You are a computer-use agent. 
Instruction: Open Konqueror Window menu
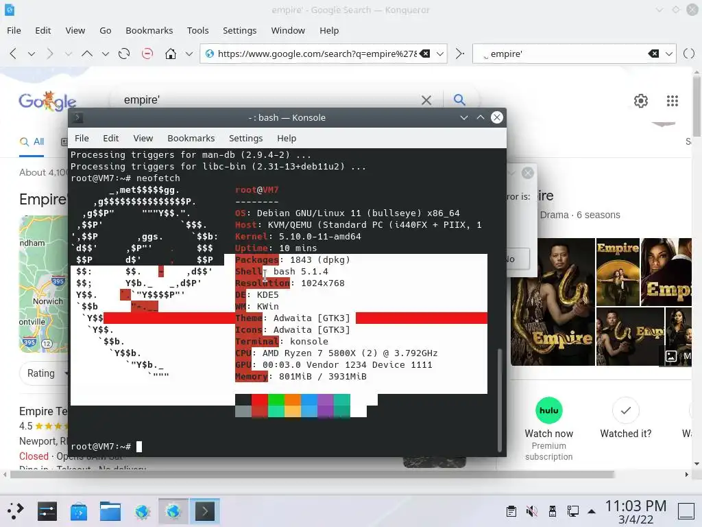tap(288, 30)
